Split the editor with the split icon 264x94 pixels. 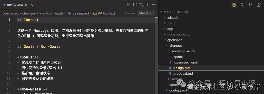click(147, 5)
